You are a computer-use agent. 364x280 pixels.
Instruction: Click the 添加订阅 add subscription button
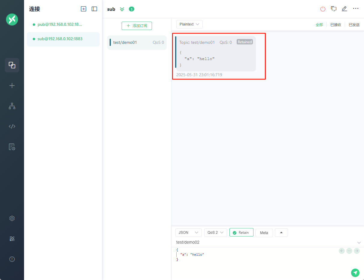[x=137, y=26]
